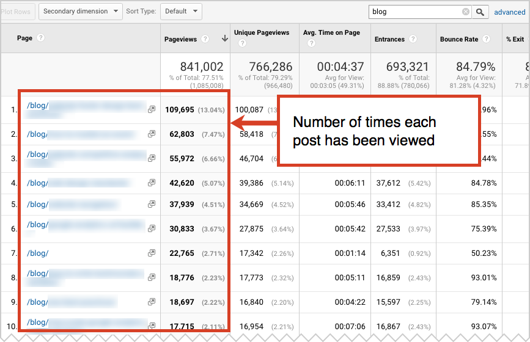Open help icon beside Bounce Rate

point(487,39)
